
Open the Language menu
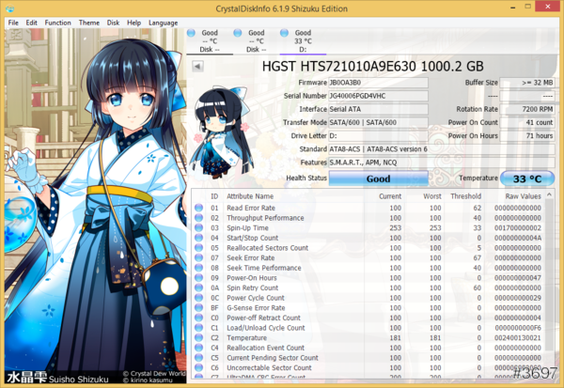(163, 22)
